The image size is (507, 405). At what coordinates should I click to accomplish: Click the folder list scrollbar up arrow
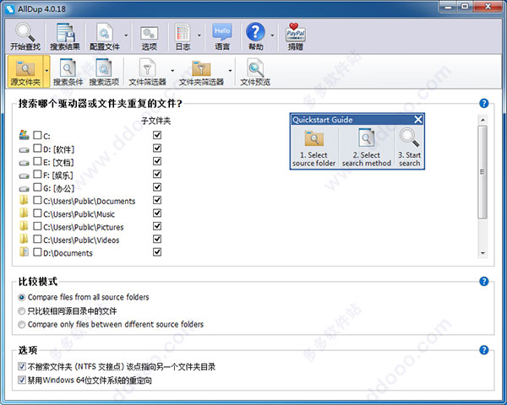click(482, 120)
